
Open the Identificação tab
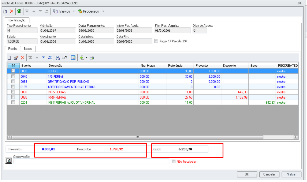click(17, 20)
